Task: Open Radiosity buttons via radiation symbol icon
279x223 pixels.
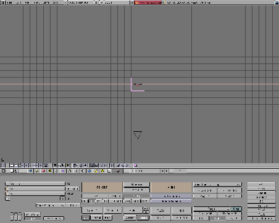Action: coord(102,171)
